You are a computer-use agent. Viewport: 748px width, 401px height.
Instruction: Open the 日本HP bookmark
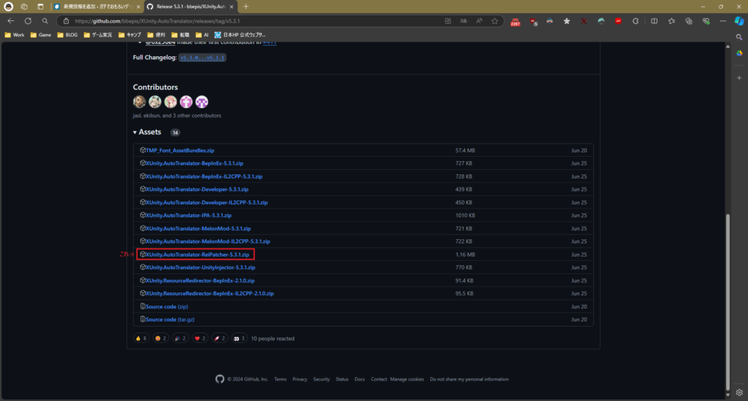pyautogui.click(x=240, y=35)
